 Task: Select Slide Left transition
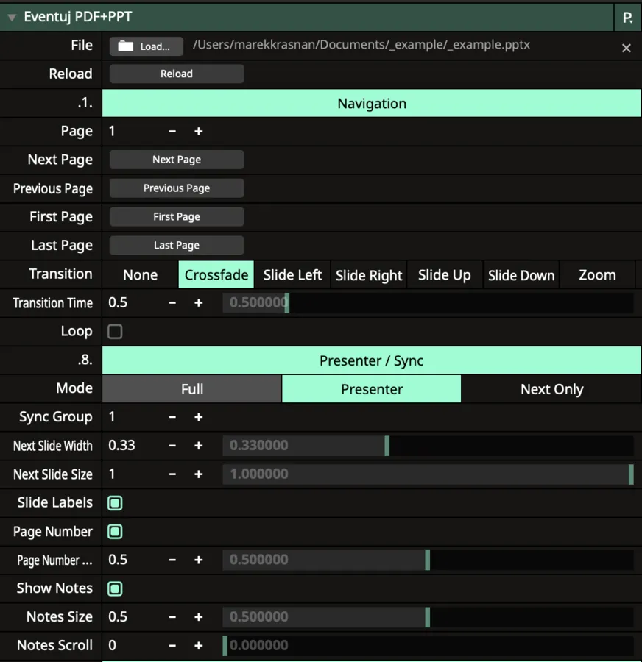(x=292, y=275)
